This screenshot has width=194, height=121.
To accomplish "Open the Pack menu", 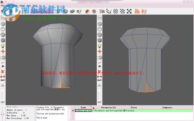I will click(x=29, y=5).
